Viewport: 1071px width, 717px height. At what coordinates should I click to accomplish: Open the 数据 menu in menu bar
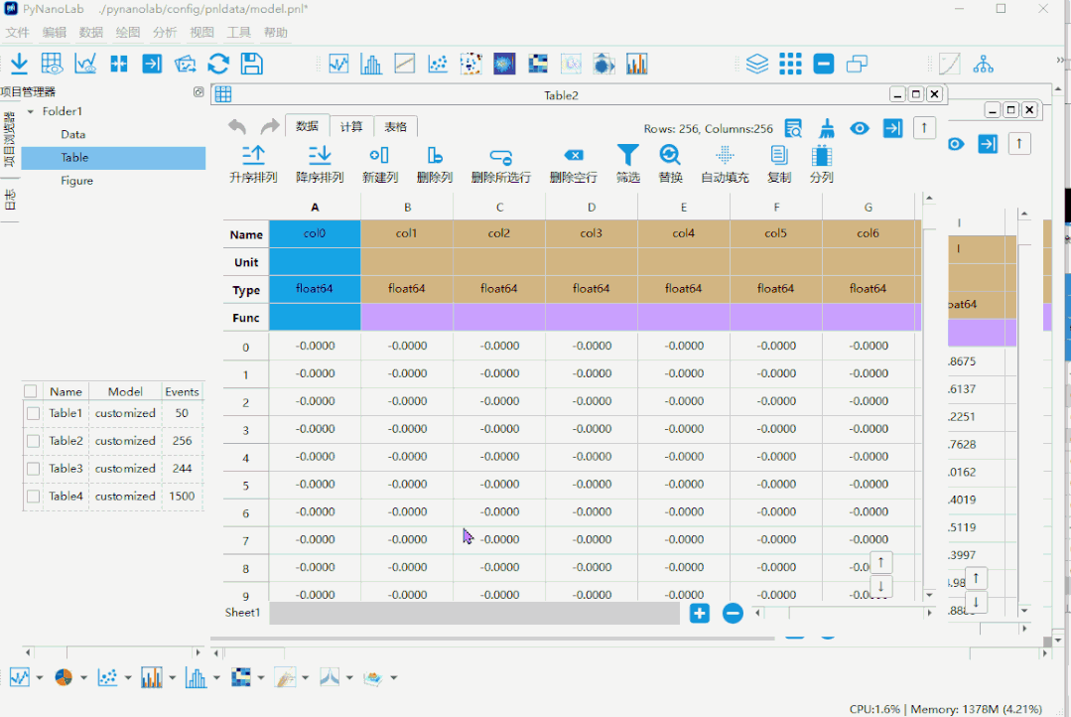(90, 32)
